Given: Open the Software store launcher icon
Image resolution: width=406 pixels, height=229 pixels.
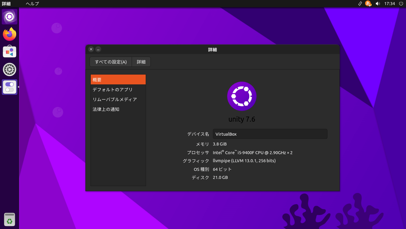Looking at the screenshot, I should (10, 52).
